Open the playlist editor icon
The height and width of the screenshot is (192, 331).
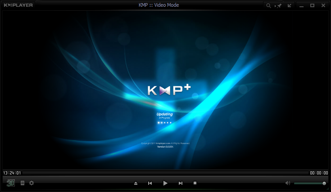click(x=23, y=183)
